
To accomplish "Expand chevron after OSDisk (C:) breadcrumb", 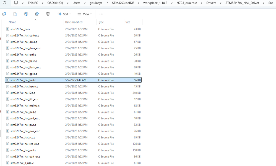I will point(68,3).
